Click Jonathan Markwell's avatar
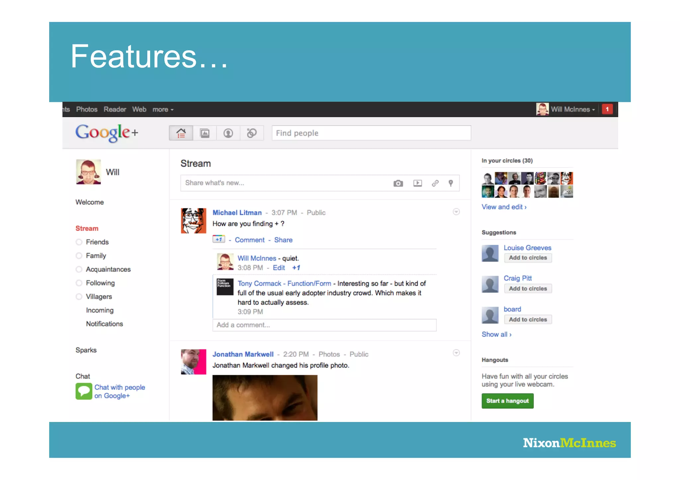Viewport: 680px width, 480px height. click(194, 362)
